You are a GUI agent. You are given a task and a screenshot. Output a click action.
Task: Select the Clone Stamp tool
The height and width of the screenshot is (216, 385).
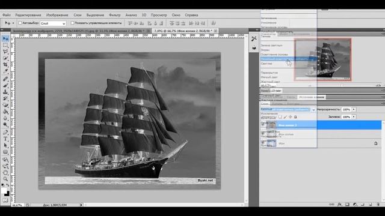(5, 92)
